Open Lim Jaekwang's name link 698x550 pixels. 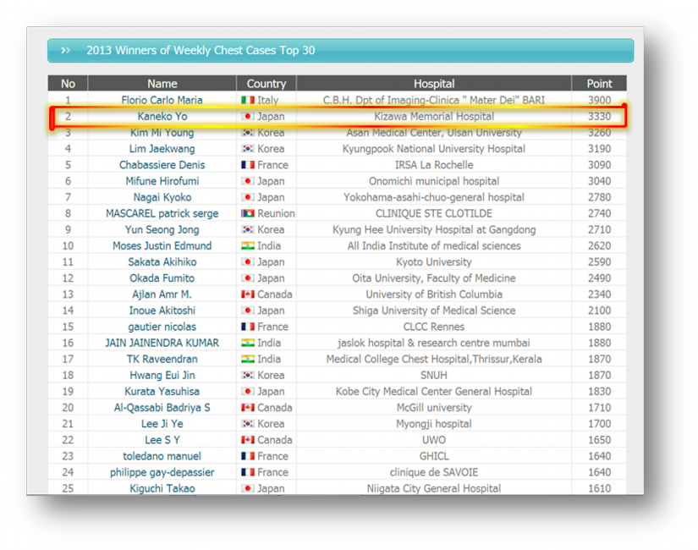pos(162,149)
